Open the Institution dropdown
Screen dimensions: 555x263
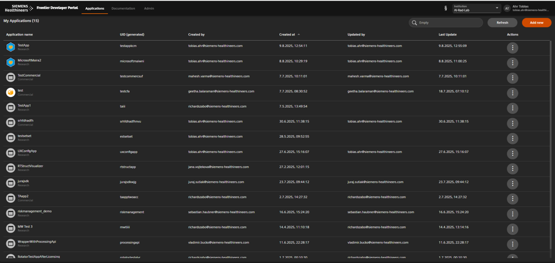pos(476,9)
